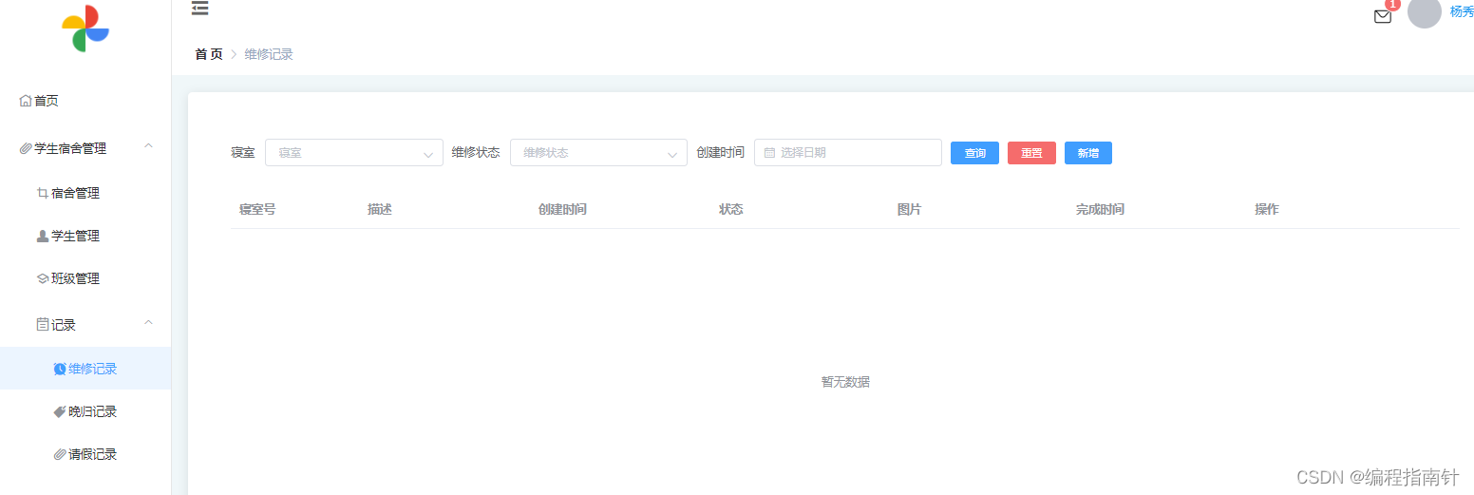Click the home icon beside 首页 in sidebar
The height and width of the screenshot is (495, 1474).
(26, 101)
